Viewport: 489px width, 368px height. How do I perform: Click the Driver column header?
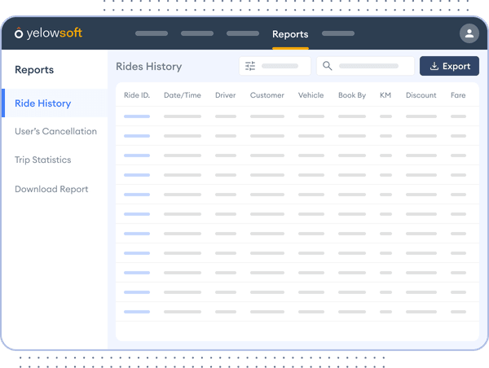pos(225,95)
